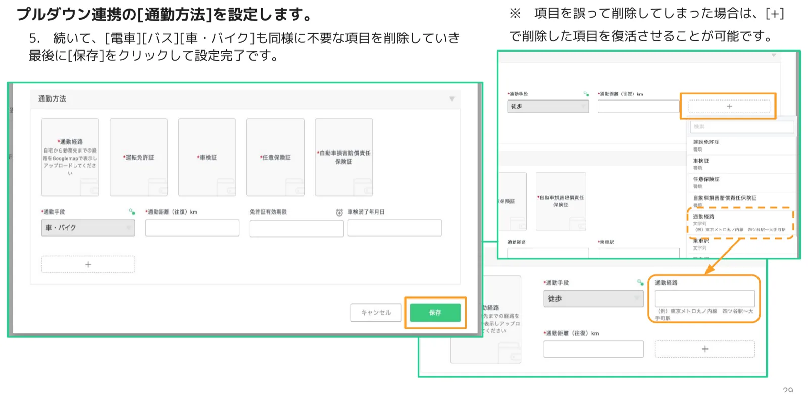Click the + add button below 車・バイク
The width and height of the screenshot is (808, 399).
88,264
